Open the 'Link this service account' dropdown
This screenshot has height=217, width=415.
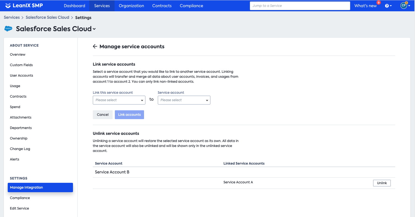(119, 100)
